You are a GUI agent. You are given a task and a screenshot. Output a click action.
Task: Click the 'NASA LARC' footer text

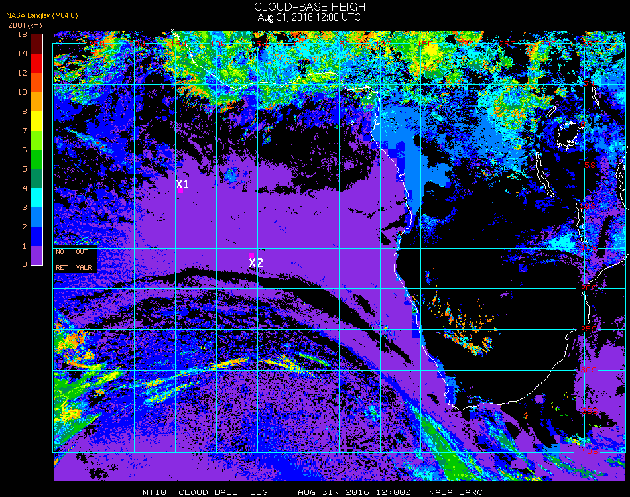coord(456,492)
